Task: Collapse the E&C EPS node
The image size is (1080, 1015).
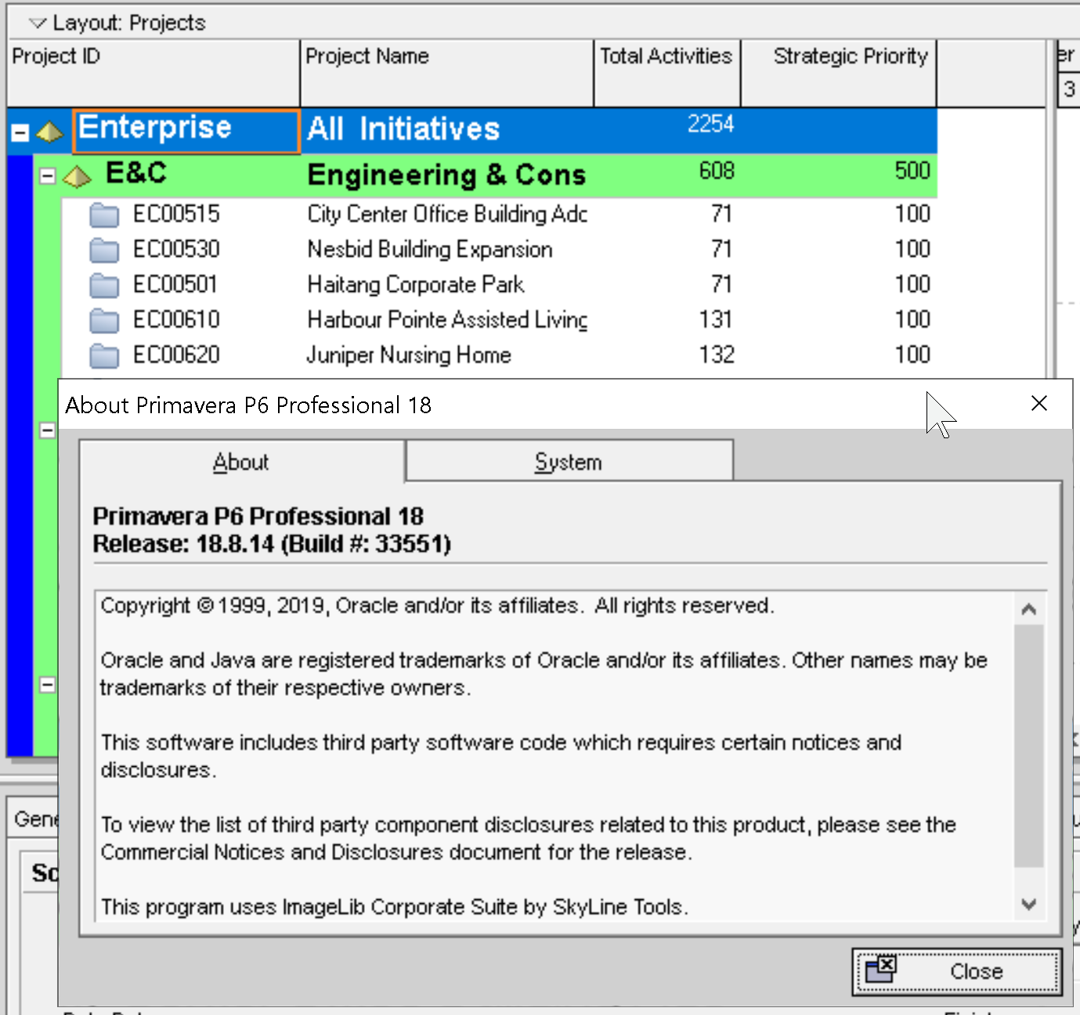Action: click(47, 176)
